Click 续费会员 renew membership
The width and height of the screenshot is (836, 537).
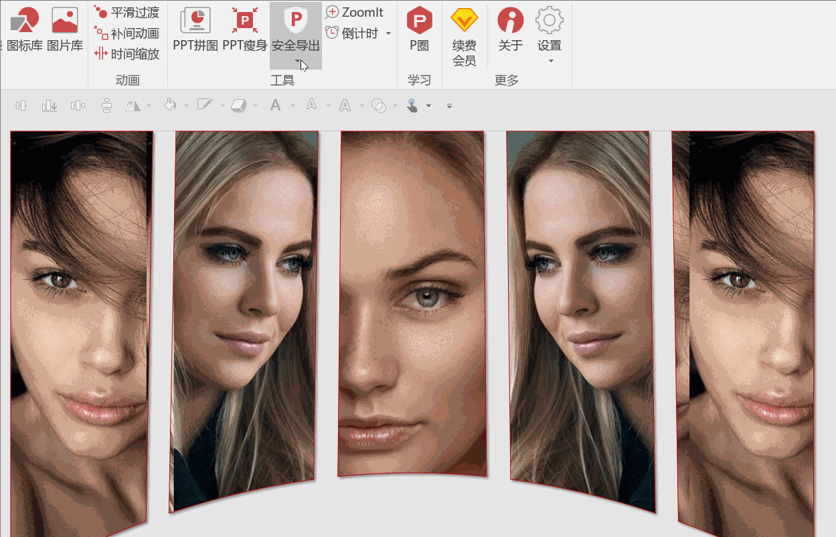[464, 37]
